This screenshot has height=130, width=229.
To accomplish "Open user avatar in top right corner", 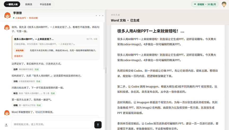I will 224,4.
